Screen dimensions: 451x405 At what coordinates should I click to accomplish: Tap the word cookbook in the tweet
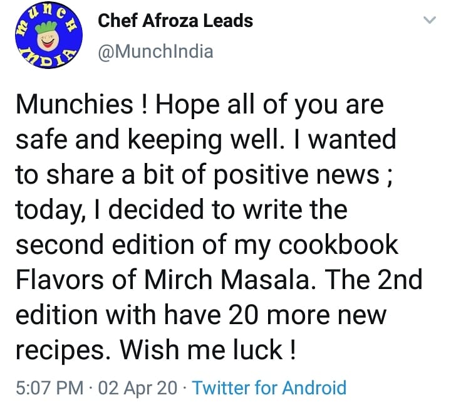click(x=338, y=245)
